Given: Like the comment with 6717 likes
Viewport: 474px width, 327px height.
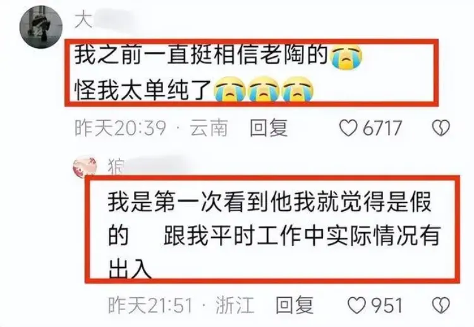Looking at the screenshot, I should [x=348, y=128].
